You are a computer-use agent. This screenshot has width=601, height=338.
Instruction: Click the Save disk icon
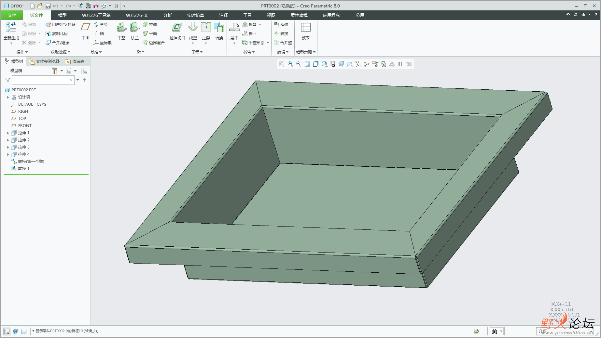tap(48, 6)
